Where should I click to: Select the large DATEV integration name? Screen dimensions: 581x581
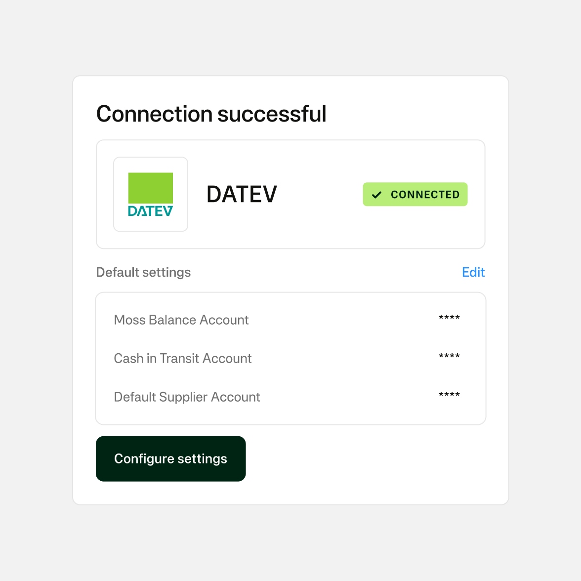click(242, 194)
